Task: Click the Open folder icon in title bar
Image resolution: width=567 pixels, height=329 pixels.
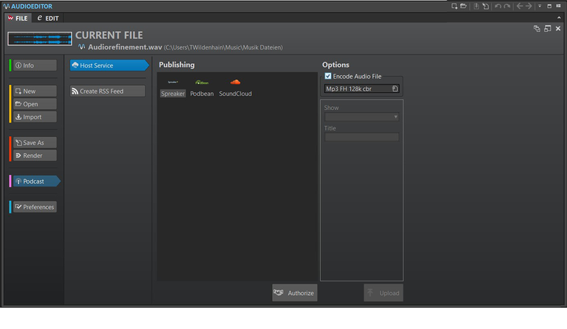Action: pos(464,6)
